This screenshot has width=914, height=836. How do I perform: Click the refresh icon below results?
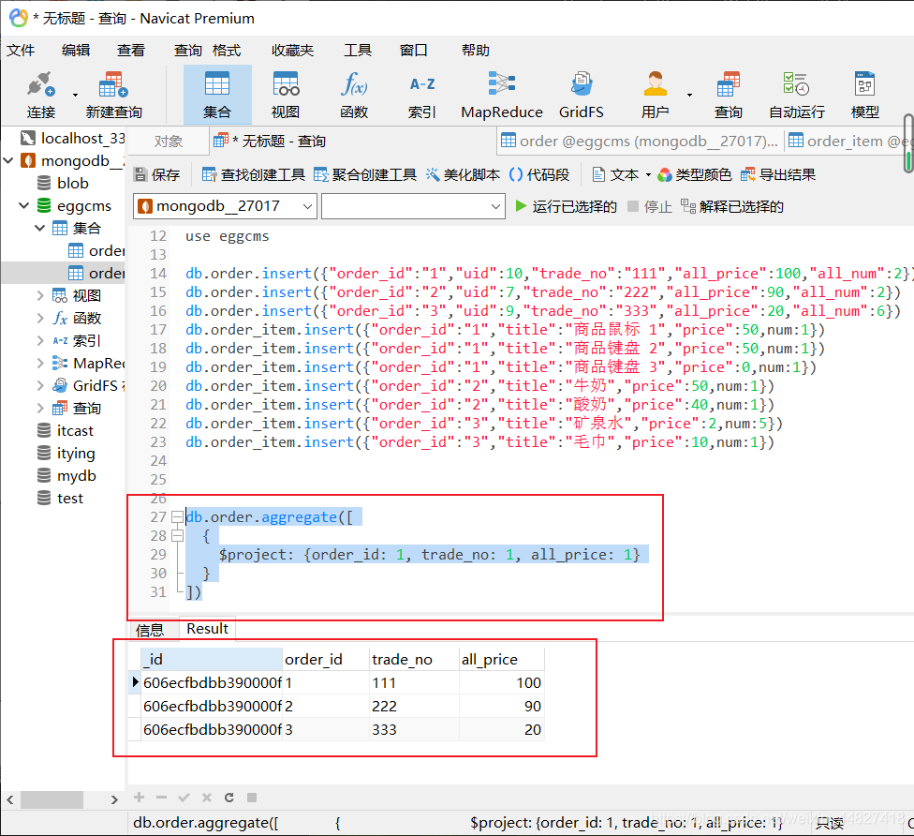(229, 798)
